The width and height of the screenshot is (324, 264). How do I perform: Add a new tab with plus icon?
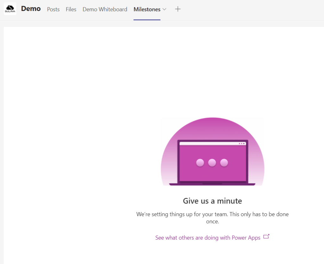pos(178,9)
